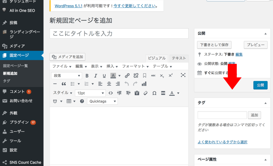Open editor help question mark

[x=82, y=101]
